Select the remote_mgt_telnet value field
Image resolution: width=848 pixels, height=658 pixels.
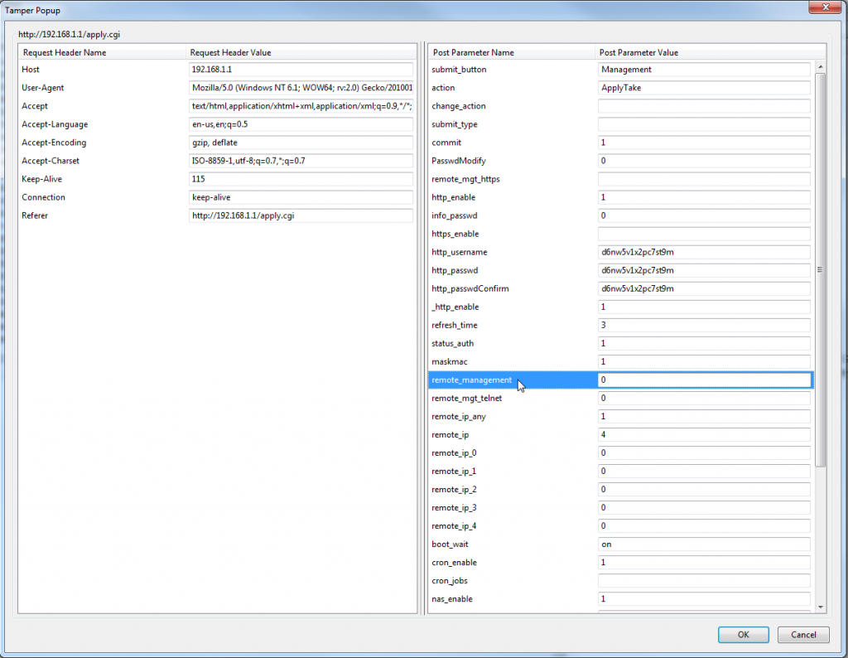[x=704, y=398]
